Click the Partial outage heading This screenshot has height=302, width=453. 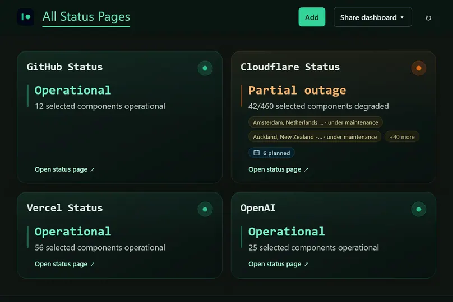click(x=297, y=90)
